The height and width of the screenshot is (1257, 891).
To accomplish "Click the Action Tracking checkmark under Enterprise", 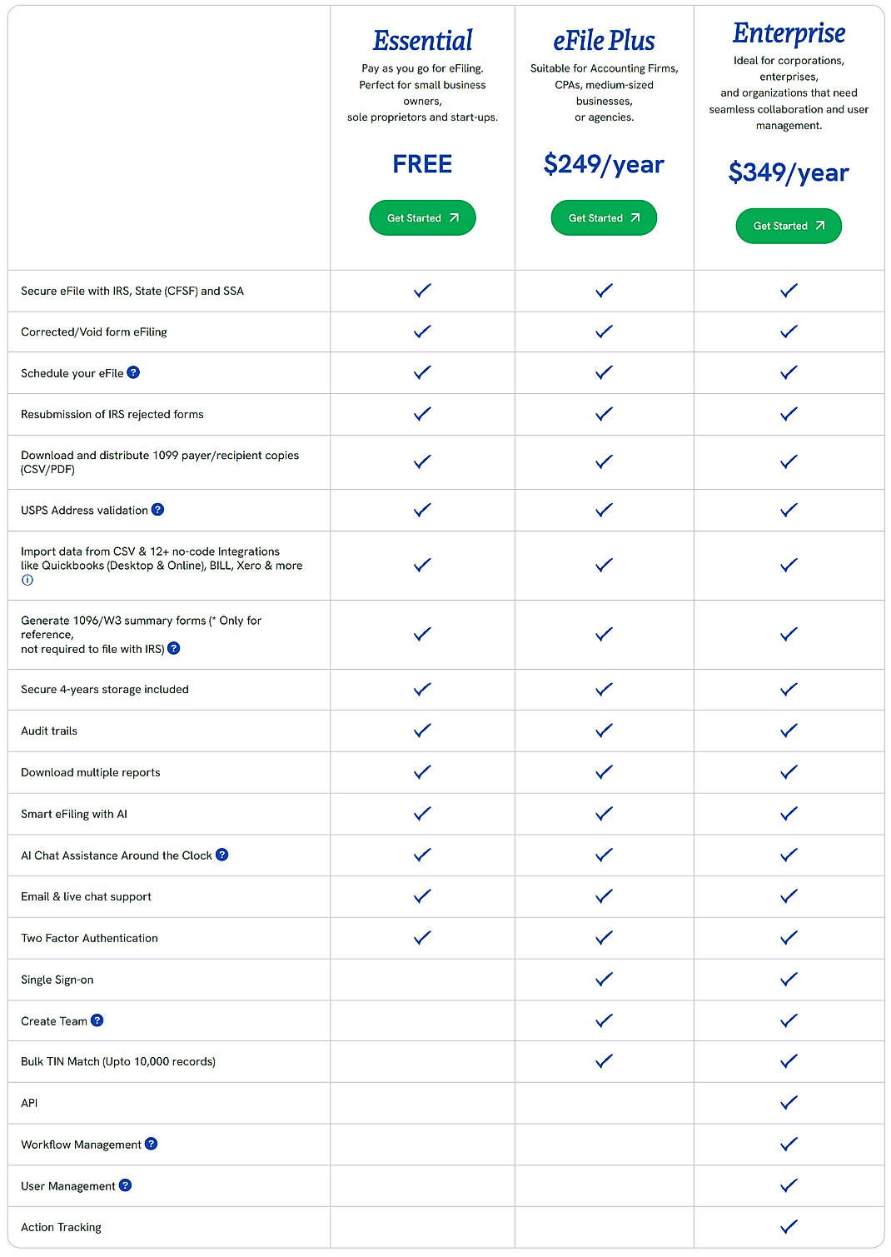I will pyautogui.click(x=788, y=1226).
